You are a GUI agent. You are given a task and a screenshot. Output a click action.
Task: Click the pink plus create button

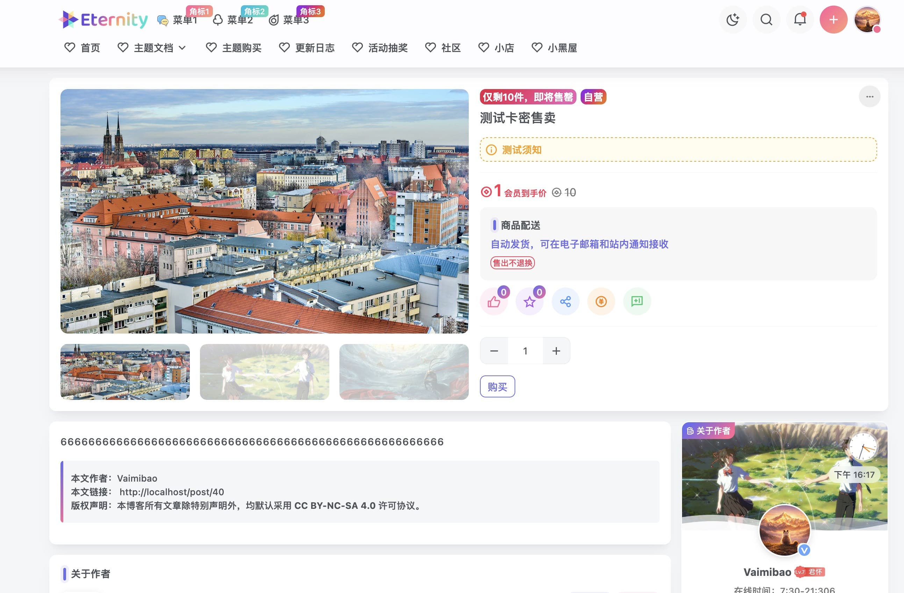pyautogui.click(x=833, y=20)
